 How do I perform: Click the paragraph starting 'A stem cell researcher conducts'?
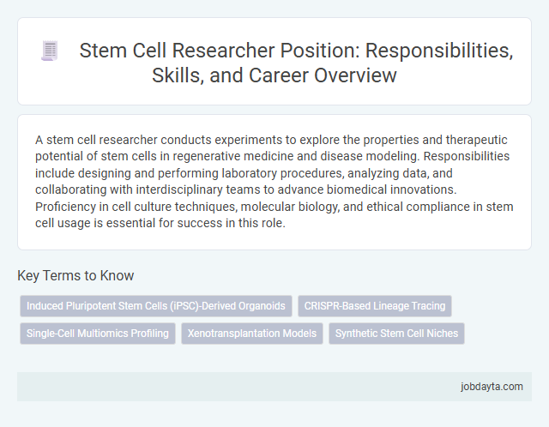274,181
